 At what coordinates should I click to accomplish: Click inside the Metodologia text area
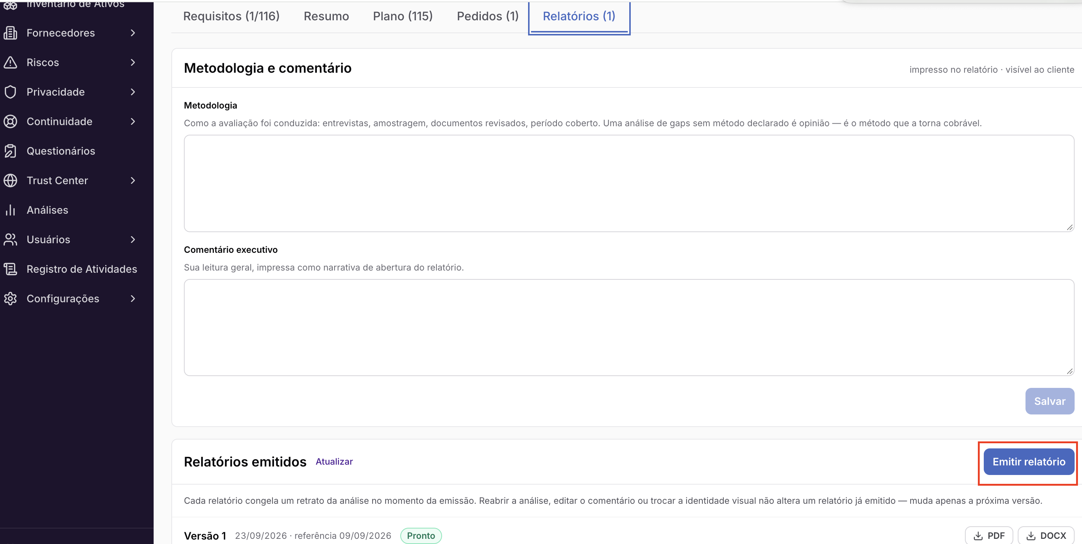point(629,183)
